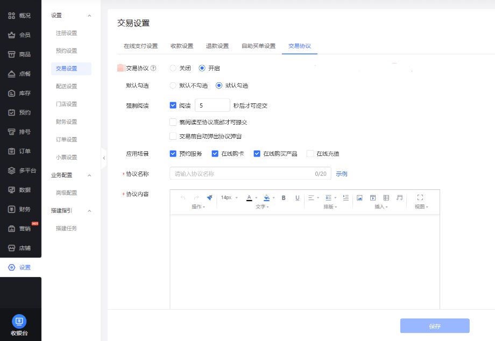Select 默认不勾选 option
495x341 pixels.
coord(173,86)
